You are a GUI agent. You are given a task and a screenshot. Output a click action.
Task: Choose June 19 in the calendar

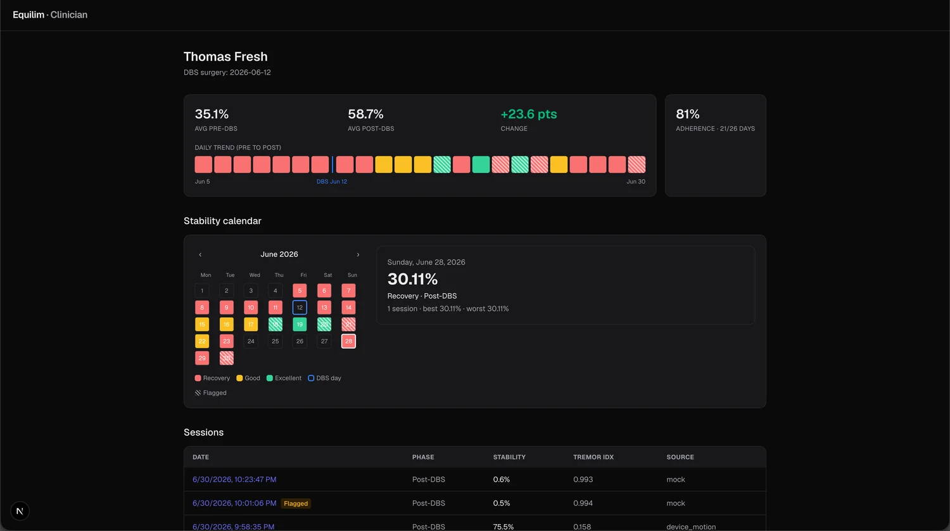pos(300,324)
